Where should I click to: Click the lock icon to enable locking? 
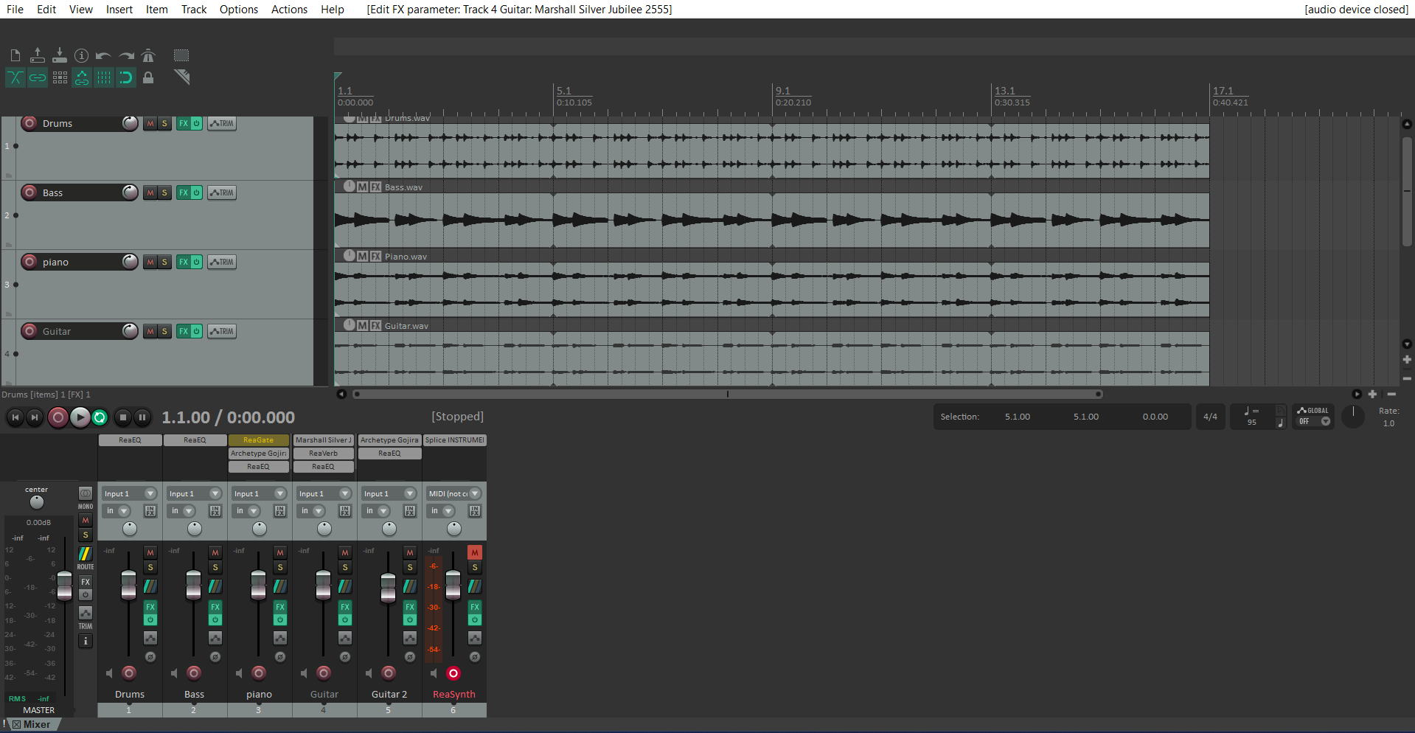point(148,77)
